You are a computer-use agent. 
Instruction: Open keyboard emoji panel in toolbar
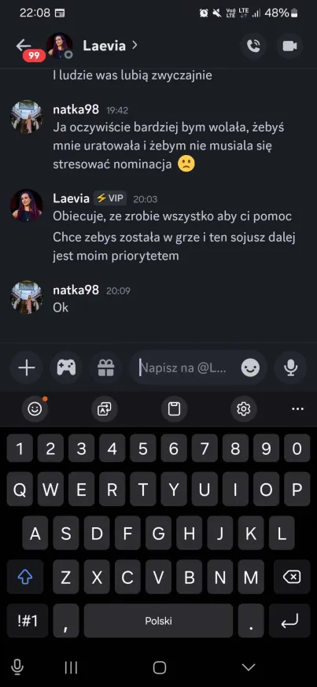click(x=35, y=409)
